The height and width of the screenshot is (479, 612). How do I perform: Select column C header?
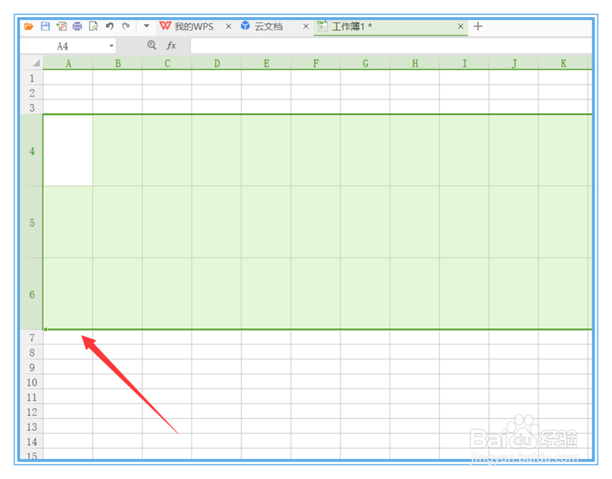coord(167,63)
